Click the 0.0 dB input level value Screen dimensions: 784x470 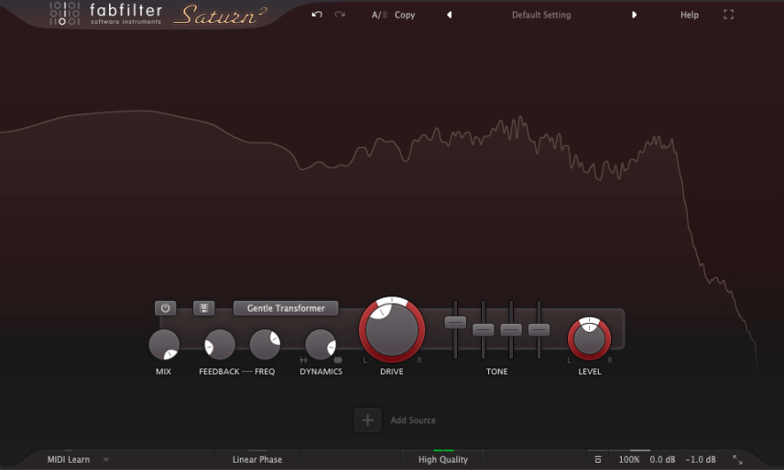coord(662,460)
